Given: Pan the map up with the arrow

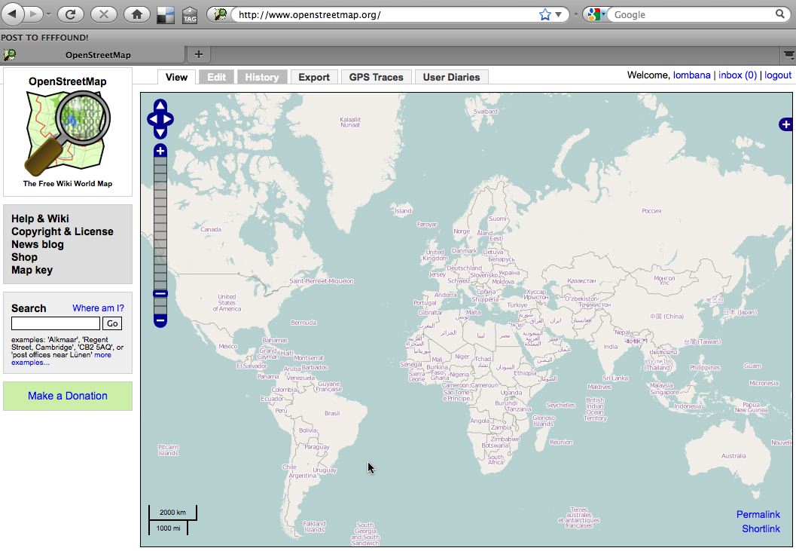Looking at the screenshot, I should (160, 106).
